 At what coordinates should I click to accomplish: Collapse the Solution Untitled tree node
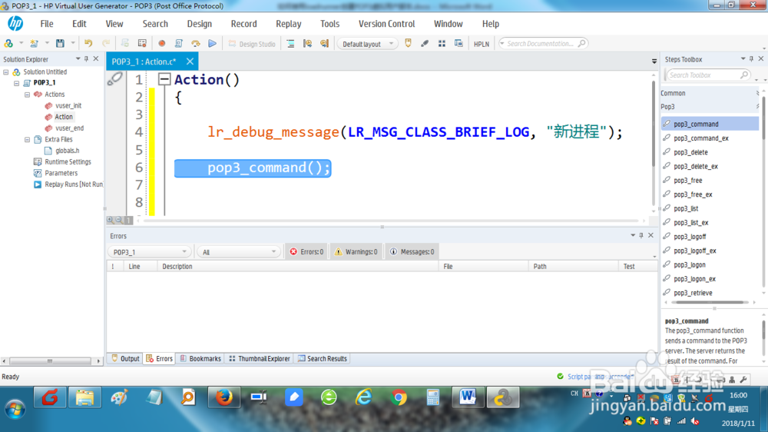tap(6, 72)
